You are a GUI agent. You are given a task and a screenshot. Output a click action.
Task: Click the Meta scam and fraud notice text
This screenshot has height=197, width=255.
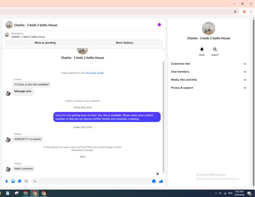coord(83,149)
